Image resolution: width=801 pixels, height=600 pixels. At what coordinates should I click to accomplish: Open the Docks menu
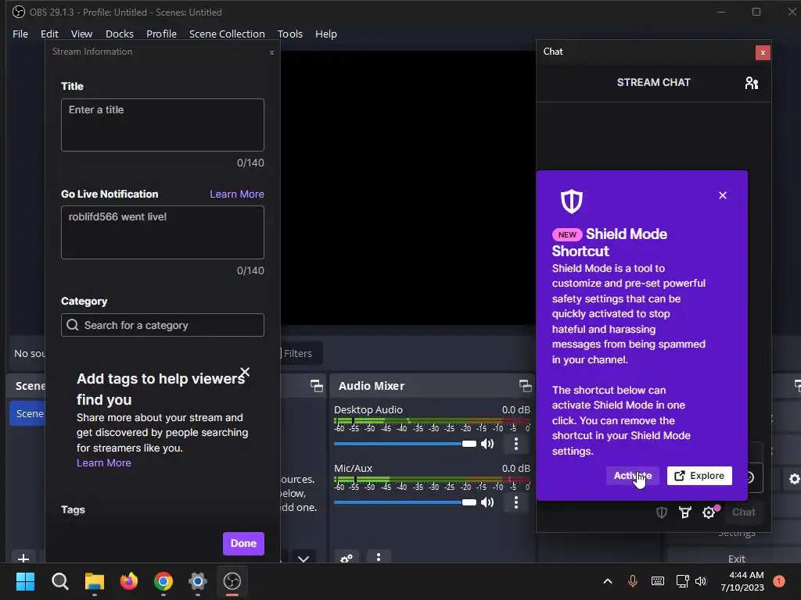(120, 34)
